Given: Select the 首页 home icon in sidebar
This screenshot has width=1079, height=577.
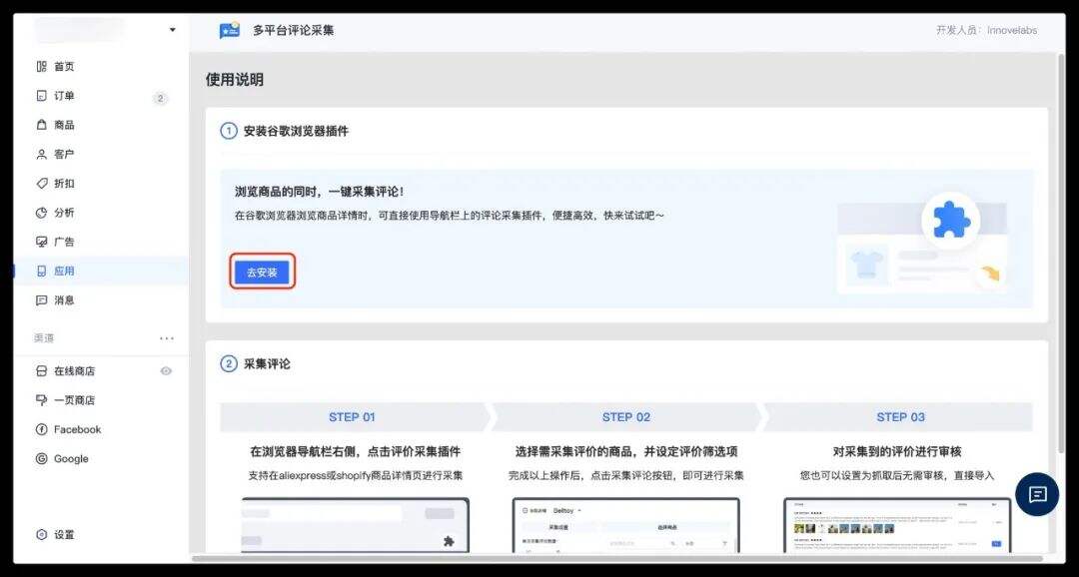Looking at the screenshot, I should pyautogui.click(x=40, y=66).
